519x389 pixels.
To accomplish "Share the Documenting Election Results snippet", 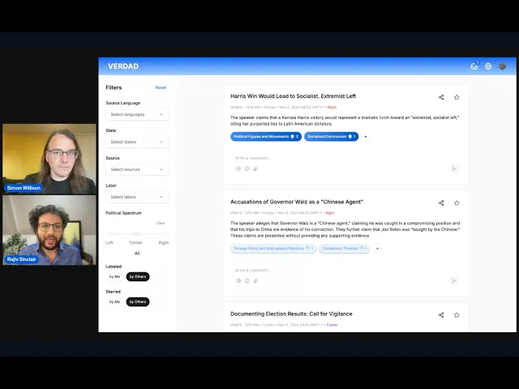I will point(441,315).
